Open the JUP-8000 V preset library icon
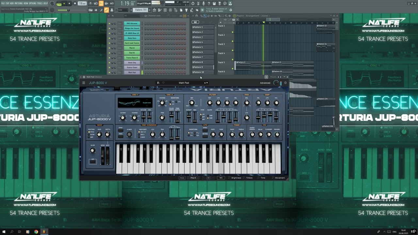 [158, 83]
